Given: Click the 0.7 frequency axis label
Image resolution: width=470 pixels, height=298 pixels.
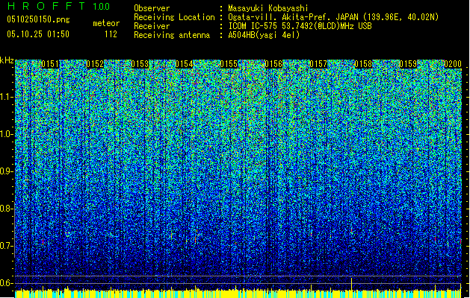Looking at the screenshot, I should click(7, 245).
